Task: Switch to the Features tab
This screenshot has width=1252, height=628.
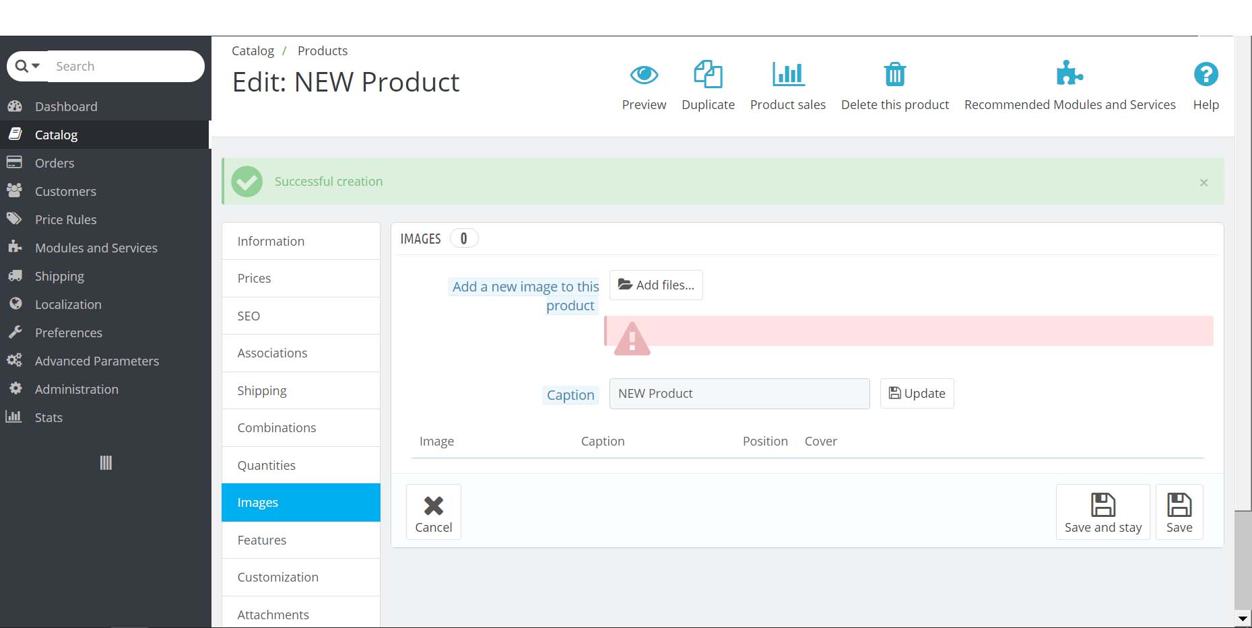Action: [x=301, y=540]
